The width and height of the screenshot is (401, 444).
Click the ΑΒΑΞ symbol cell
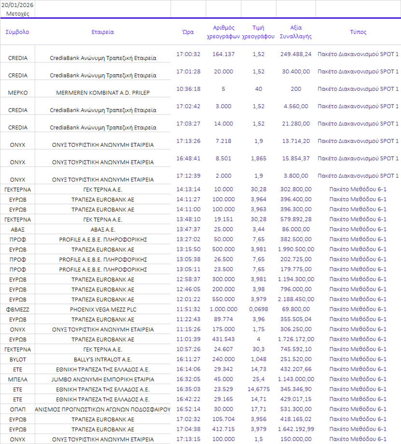17,229
